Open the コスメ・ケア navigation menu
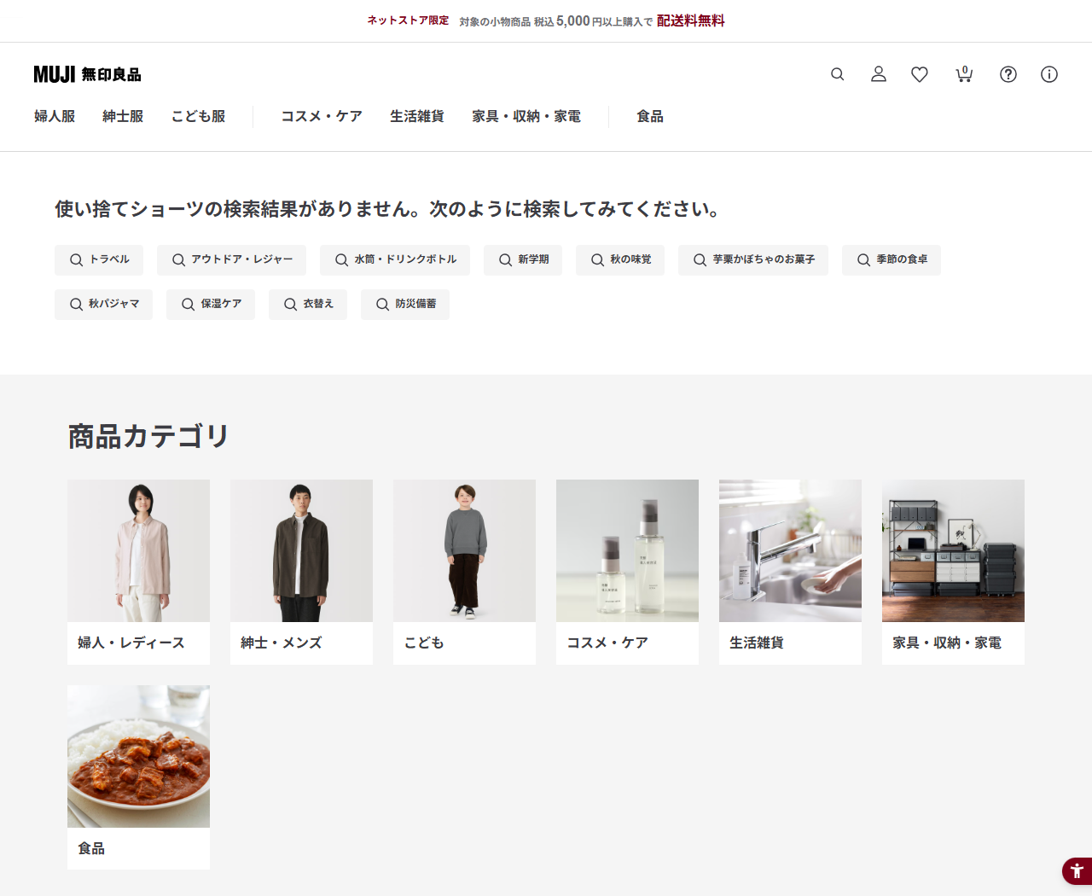The width and height of the screenshot is (1092, 896). coord(322,116)
